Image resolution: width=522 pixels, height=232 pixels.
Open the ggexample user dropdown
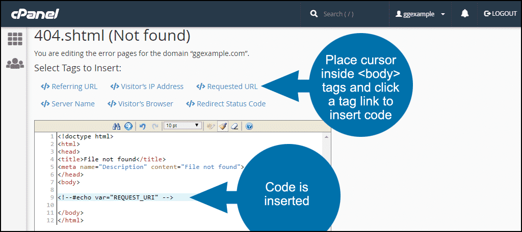point(420,14)
